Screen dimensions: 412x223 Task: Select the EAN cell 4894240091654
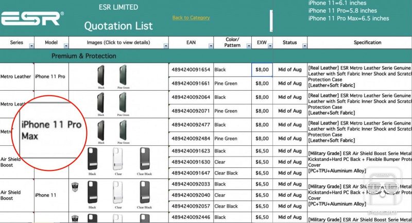(x=191, y=70)
